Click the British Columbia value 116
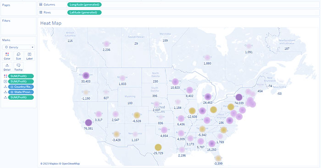 [x=70, y=41]
